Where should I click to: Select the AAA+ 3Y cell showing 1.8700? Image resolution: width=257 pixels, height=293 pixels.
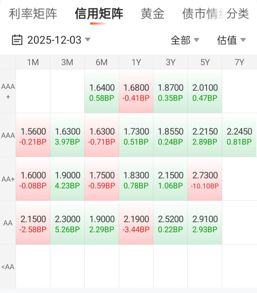pyautogui.click(x=170, y=92)
